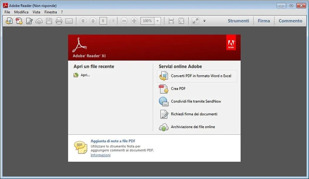Viewport: 309px width, 179px height.
Task: Click the Print toolbar icon
Action: 59,21
